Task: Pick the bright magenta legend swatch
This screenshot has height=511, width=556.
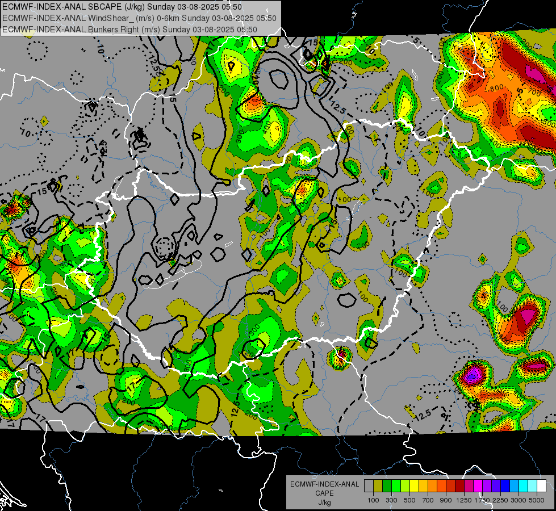Action: pyautogui.click(x=478, y=486)
